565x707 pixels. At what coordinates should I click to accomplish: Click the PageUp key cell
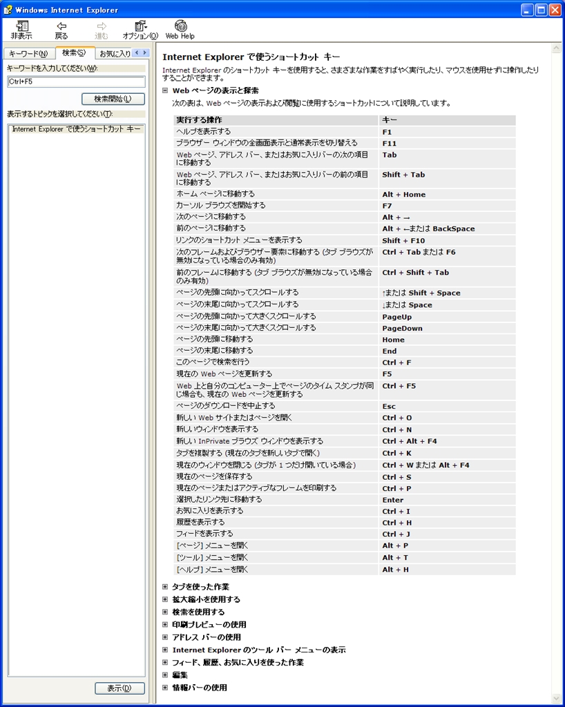(448, 316)
